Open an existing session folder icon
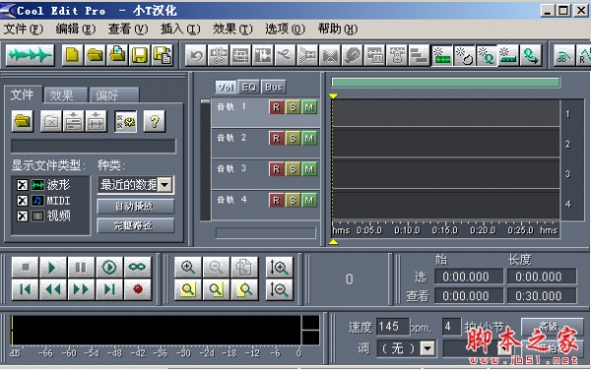Screen dimensions: 591x371 95,55
